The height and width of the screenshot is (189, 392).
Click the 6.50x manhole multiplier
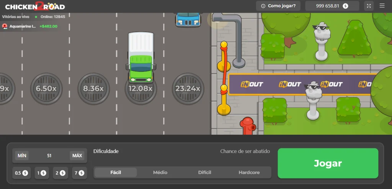click(x=46, y=89)
